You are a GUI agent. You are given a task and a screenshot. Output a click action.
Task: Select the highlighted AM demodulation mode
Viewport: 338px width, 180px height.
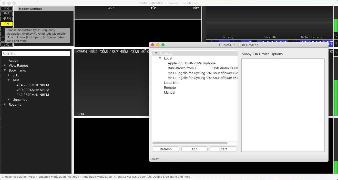(x=6, y=24)
